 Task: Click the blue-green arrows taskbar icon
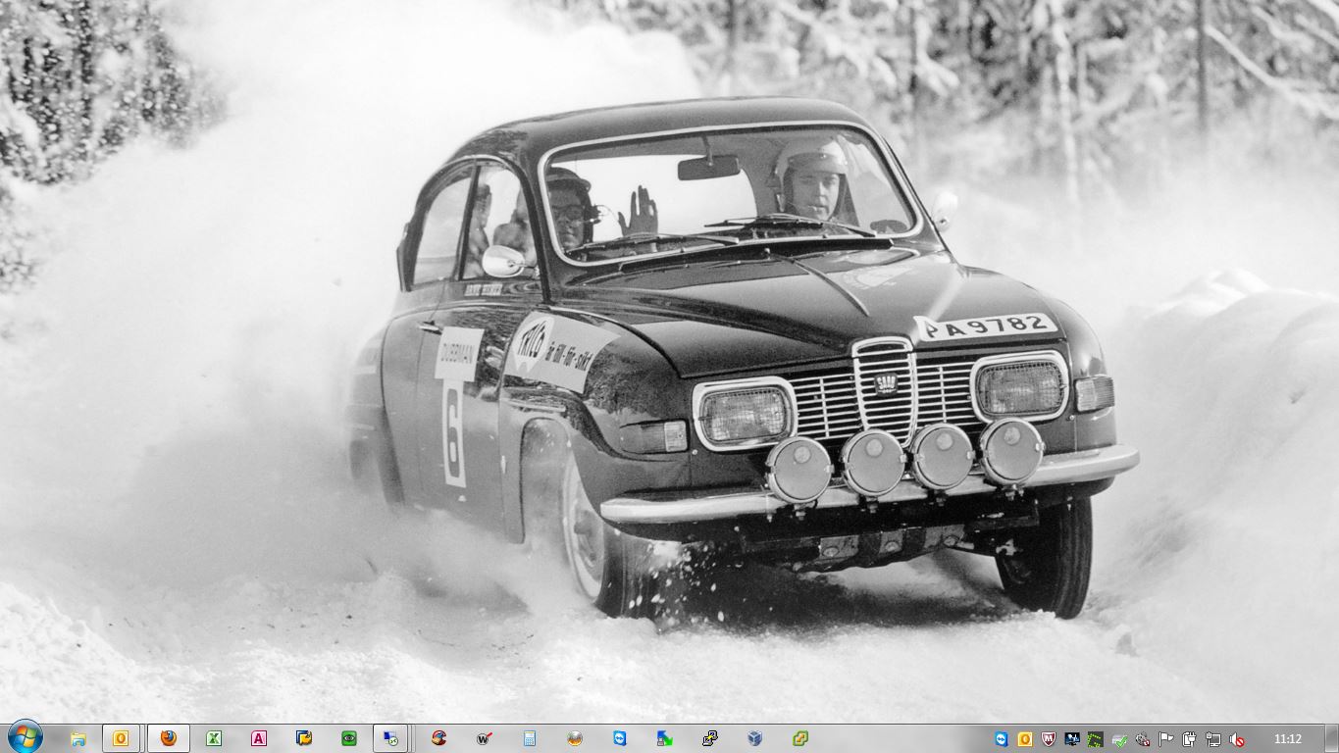pos(665,738)
